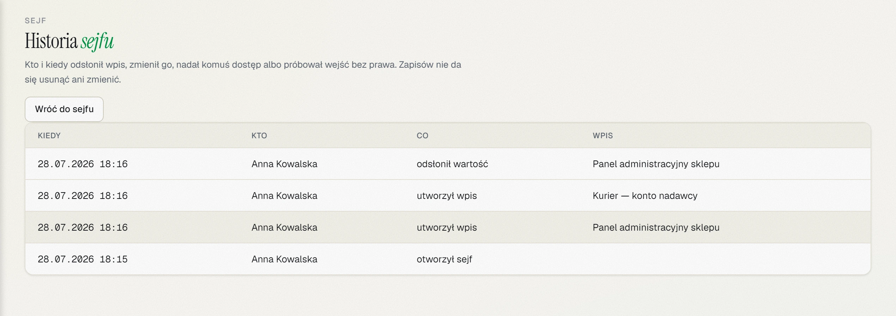Click Anna Kowalska in otworzył sejf row
This screenshot has height=316, width=896.
[284, 259]
